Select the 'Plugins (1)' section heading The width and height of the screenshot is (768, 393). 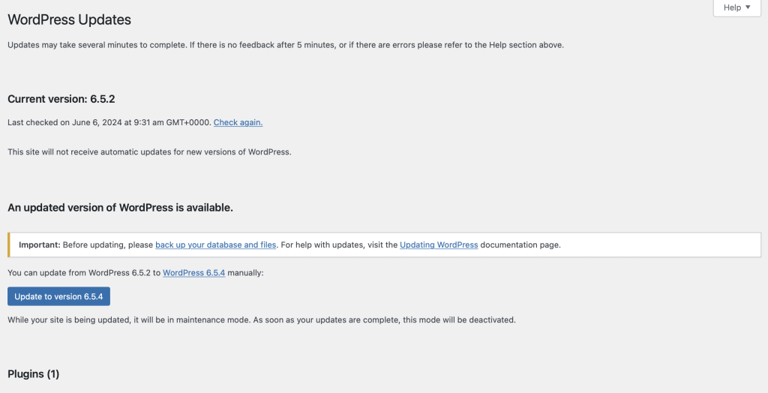pyautogui.click(x=33, y=373)
